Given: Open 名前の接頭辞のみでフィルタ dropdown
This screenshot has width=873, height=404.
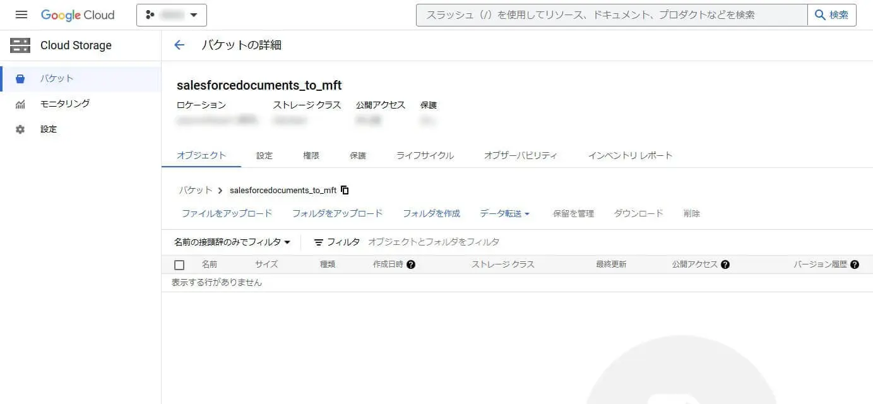Looking at the screenshot, I should pos(232,242).
